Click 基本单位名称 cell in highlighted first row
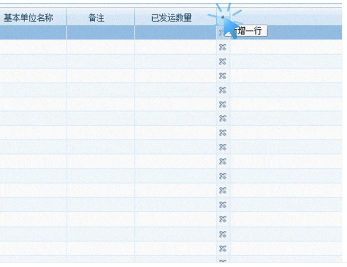 tap(33, 33)
